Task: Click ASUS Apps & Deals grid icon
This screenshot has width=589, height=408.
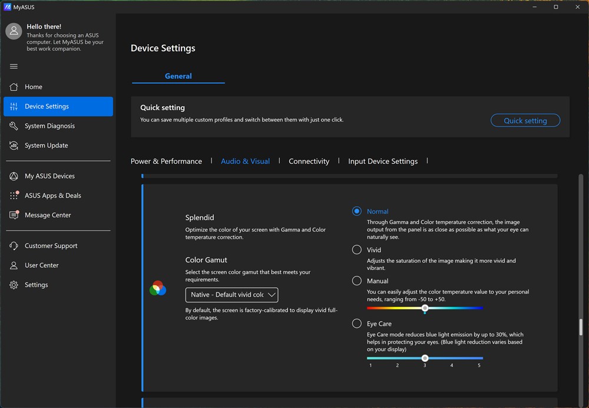Action: pyautogui.click(x=14, y=195)
